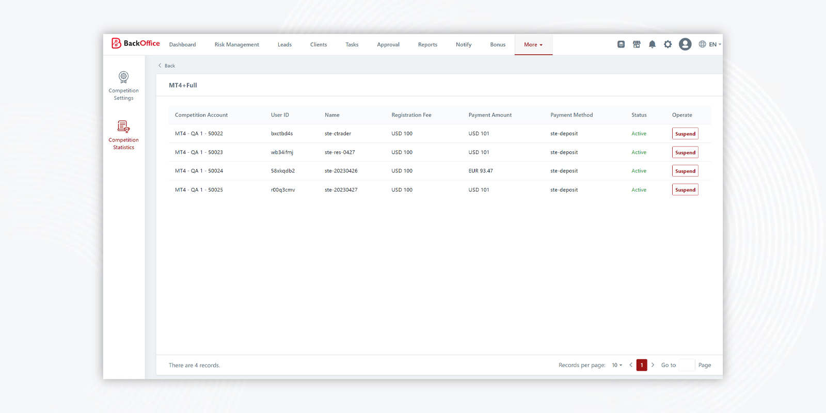Screen dimensions: 826x413
Task: Open the Leads menu
Action: coord(284,45)
